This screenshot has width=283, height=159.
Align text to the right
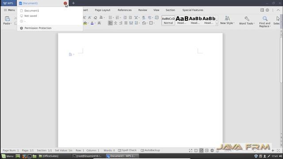point(121,23)
